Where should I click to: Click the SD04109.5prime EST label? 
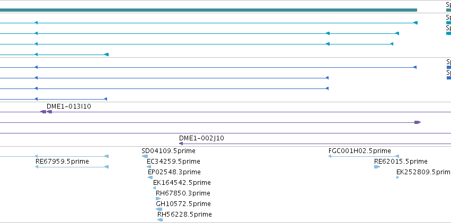click(168, 151)
